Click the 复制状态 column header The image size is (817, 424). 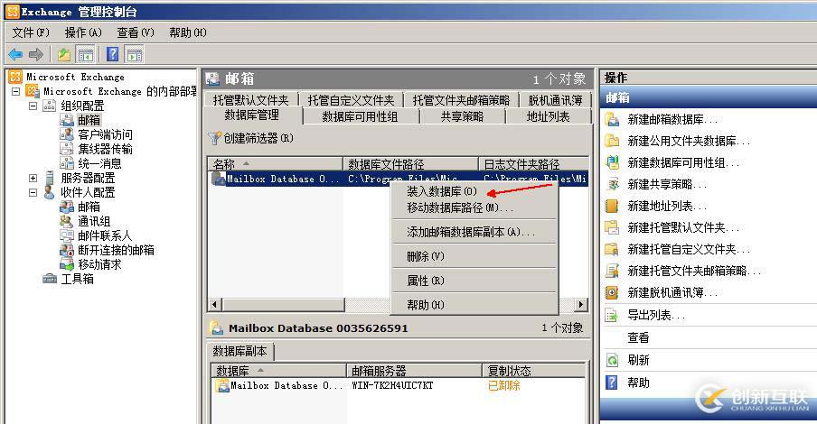(533, 371)
